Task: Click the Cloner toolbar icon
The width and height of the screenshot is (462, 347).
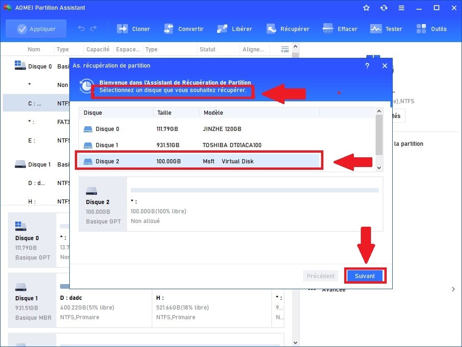Action: pyautogui.click(x=123, y=29)
